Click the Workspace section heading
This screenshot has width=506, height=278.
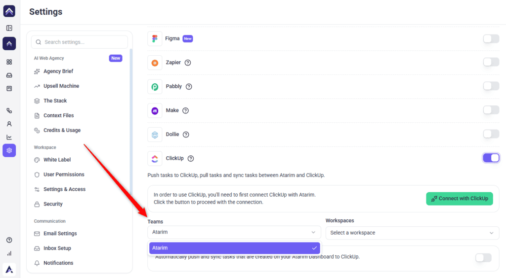45,147
